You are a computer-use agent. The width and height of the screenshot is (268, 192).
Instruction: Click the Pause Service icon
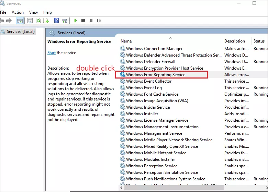91,21
